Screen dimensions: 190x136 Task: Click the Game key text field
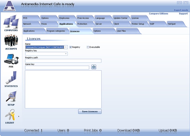(x=57, y=67)
